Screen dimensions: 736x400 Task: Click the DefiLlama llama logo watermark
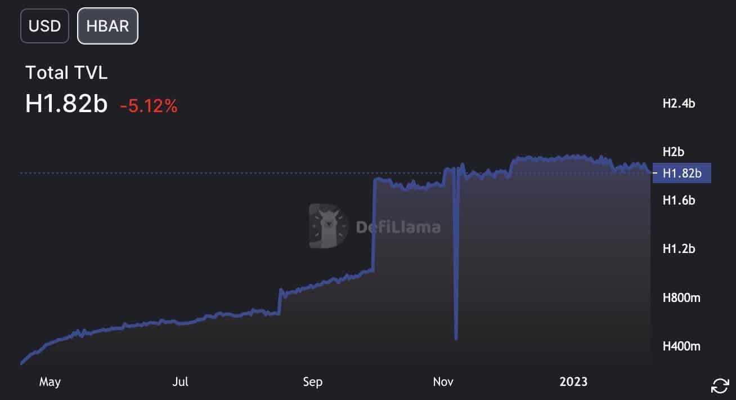click(x=328, y=226)
